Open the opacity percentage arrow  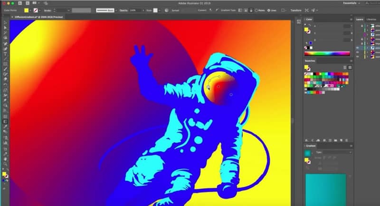pyautogui.click(x=143, y=10)
